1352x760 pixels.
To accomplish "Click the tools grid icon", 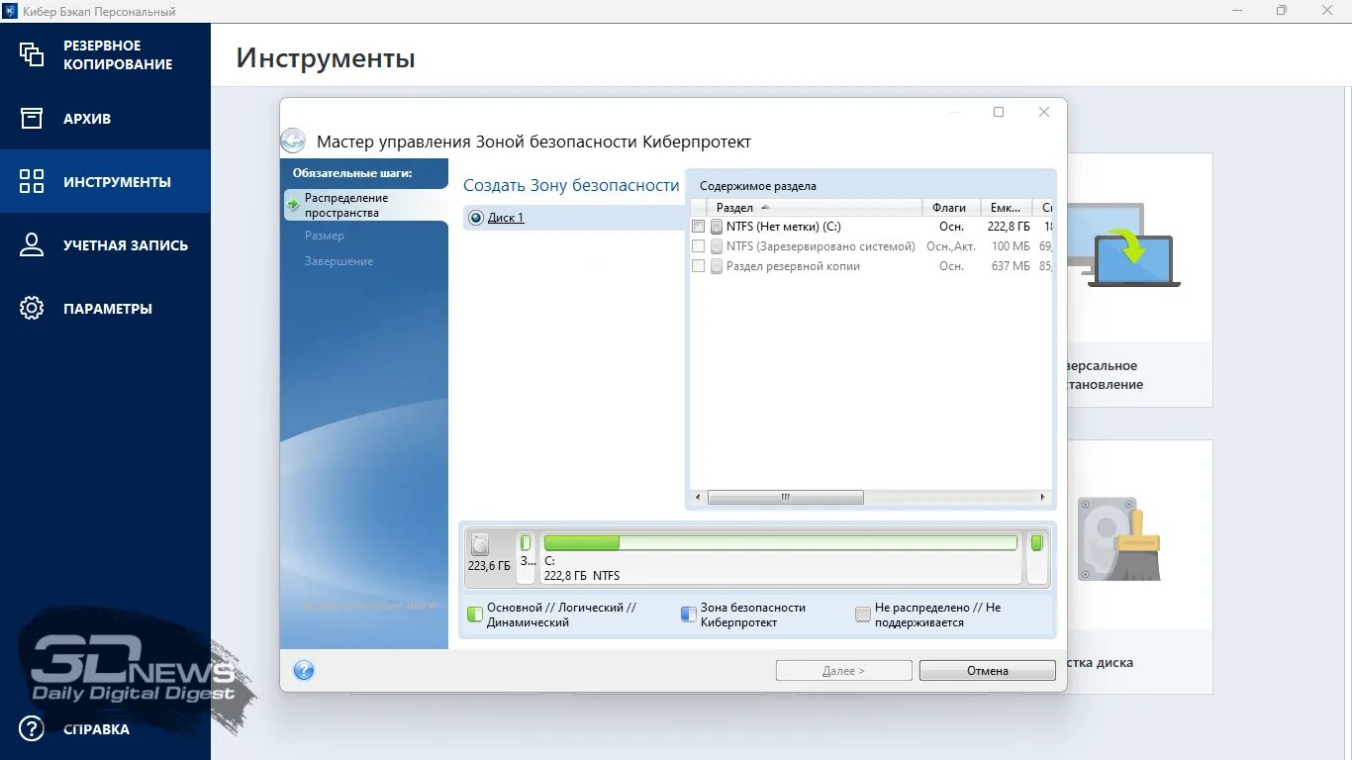I will click(32, 181).
